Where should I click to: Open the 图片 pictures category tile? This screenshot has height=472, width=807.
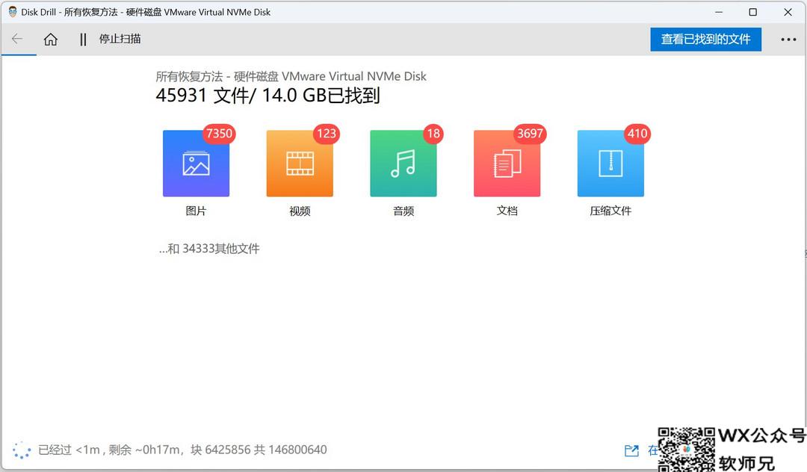pos(196,163)
